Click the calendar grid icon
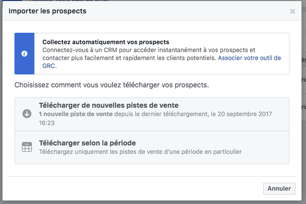Image resolution: width=306 pixels, height=204 pixels. [27, 147]
